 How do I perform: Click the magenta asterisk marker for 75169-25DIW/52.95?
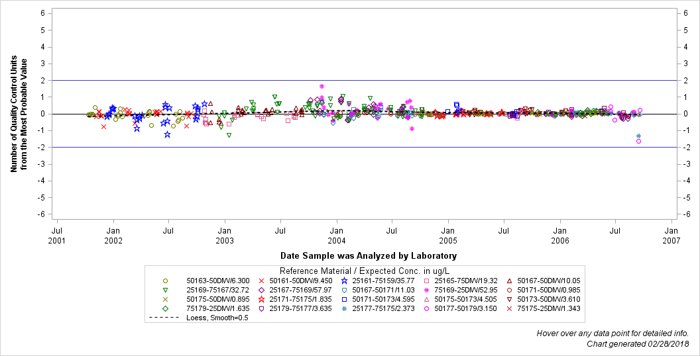click(x=426, y=290)
